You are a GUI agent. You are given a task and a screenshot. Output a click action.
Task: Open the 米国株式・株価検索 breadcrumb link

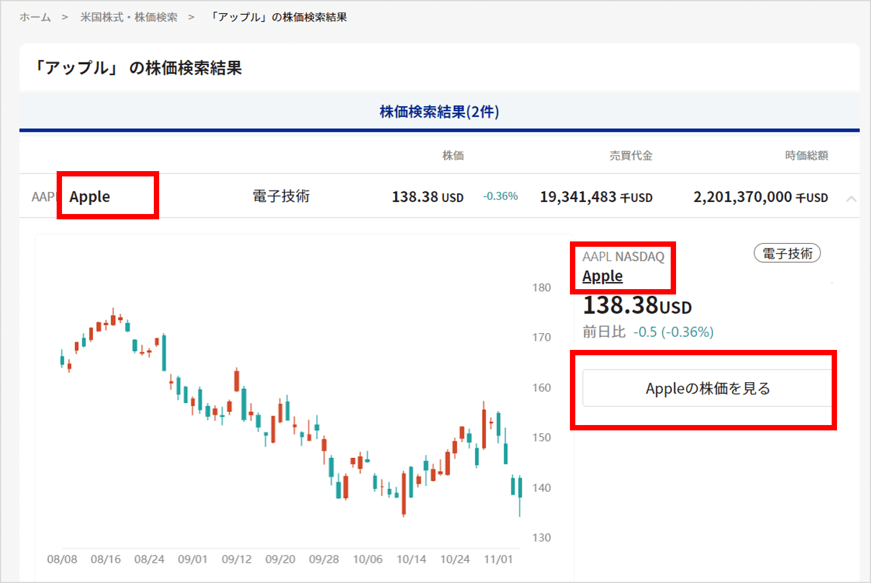click(x=129, y=17)
